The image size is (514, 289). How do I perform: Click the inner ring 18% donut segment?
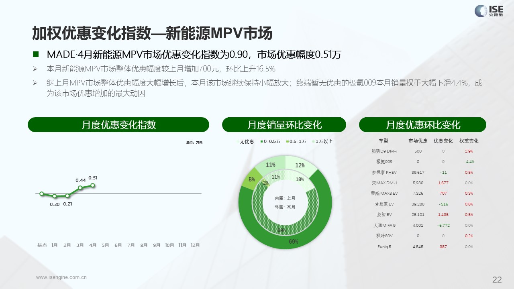pos(299,180)
